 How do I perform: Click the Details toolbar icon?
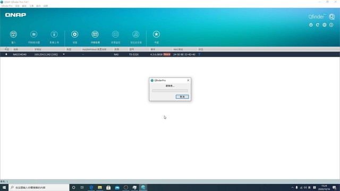(x=95, y=34)
